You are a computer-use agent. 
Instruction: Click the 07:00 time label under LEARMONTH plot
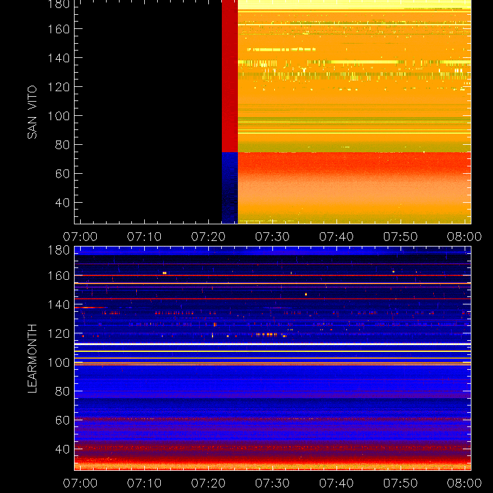pos(80,483)
